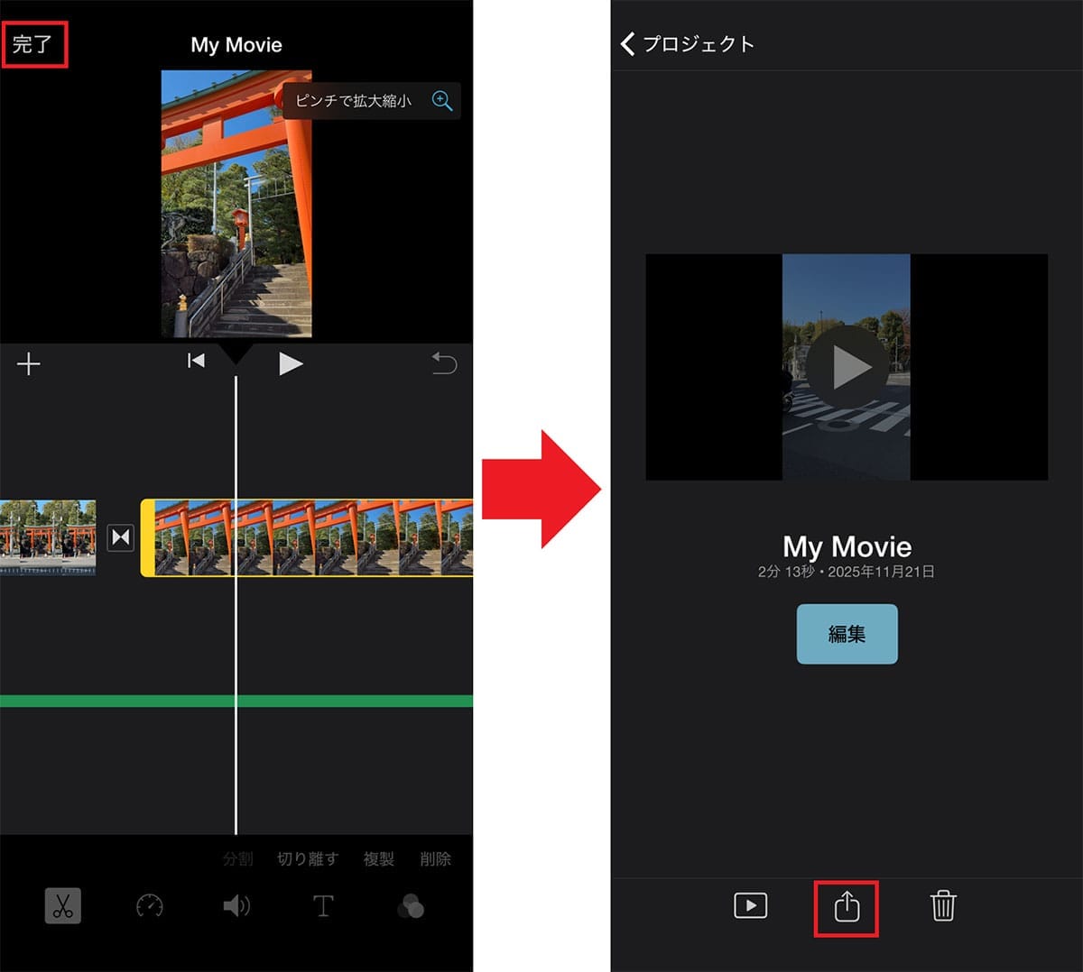Open transition settings between the two clips
The width and height of the screenshot is (1083, 972).
click(x=120, y=537)
